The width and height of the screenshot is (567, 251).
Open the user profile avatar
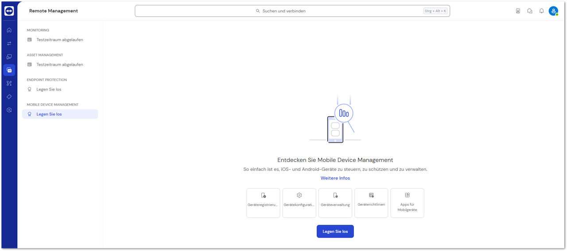553,11
